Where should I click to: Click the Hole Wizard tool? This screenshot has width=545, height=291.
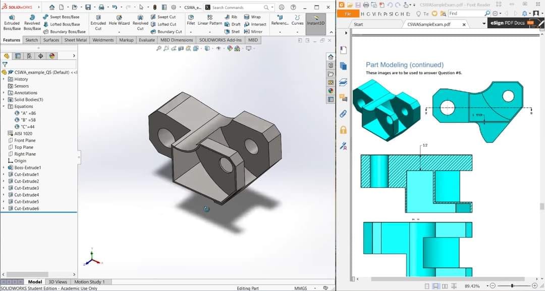click(x=119, y=20)
